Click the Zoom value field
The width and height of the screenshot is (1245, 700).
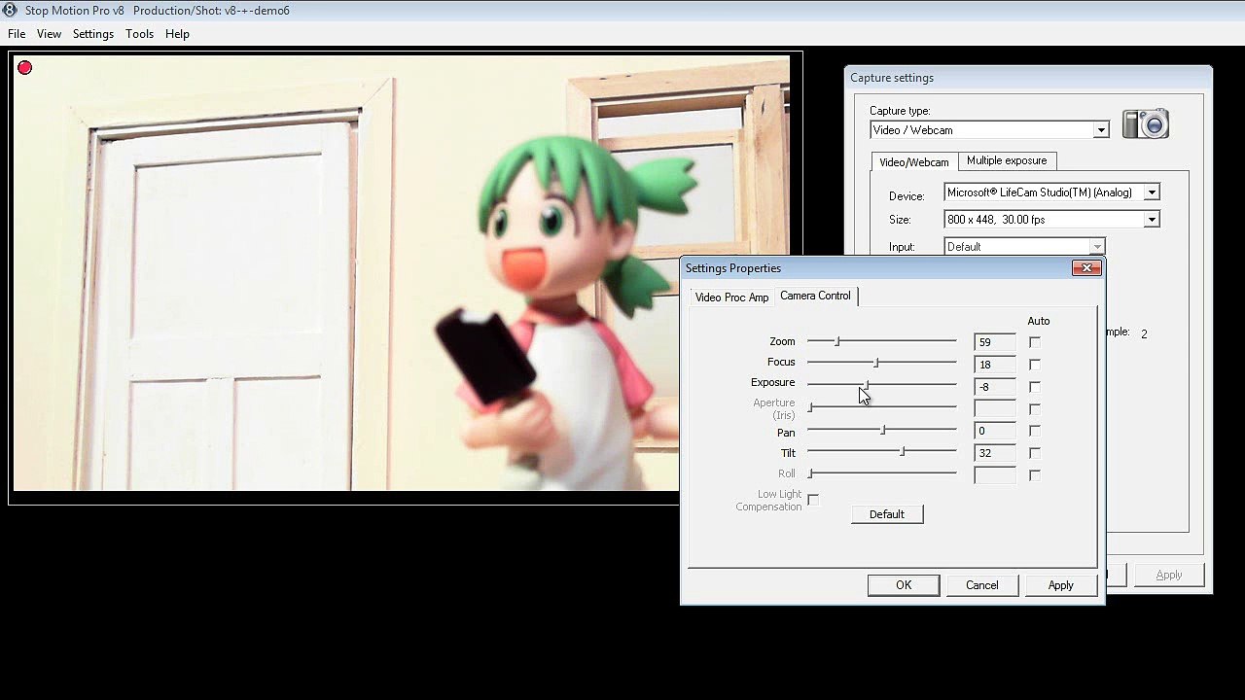point(994,342)
